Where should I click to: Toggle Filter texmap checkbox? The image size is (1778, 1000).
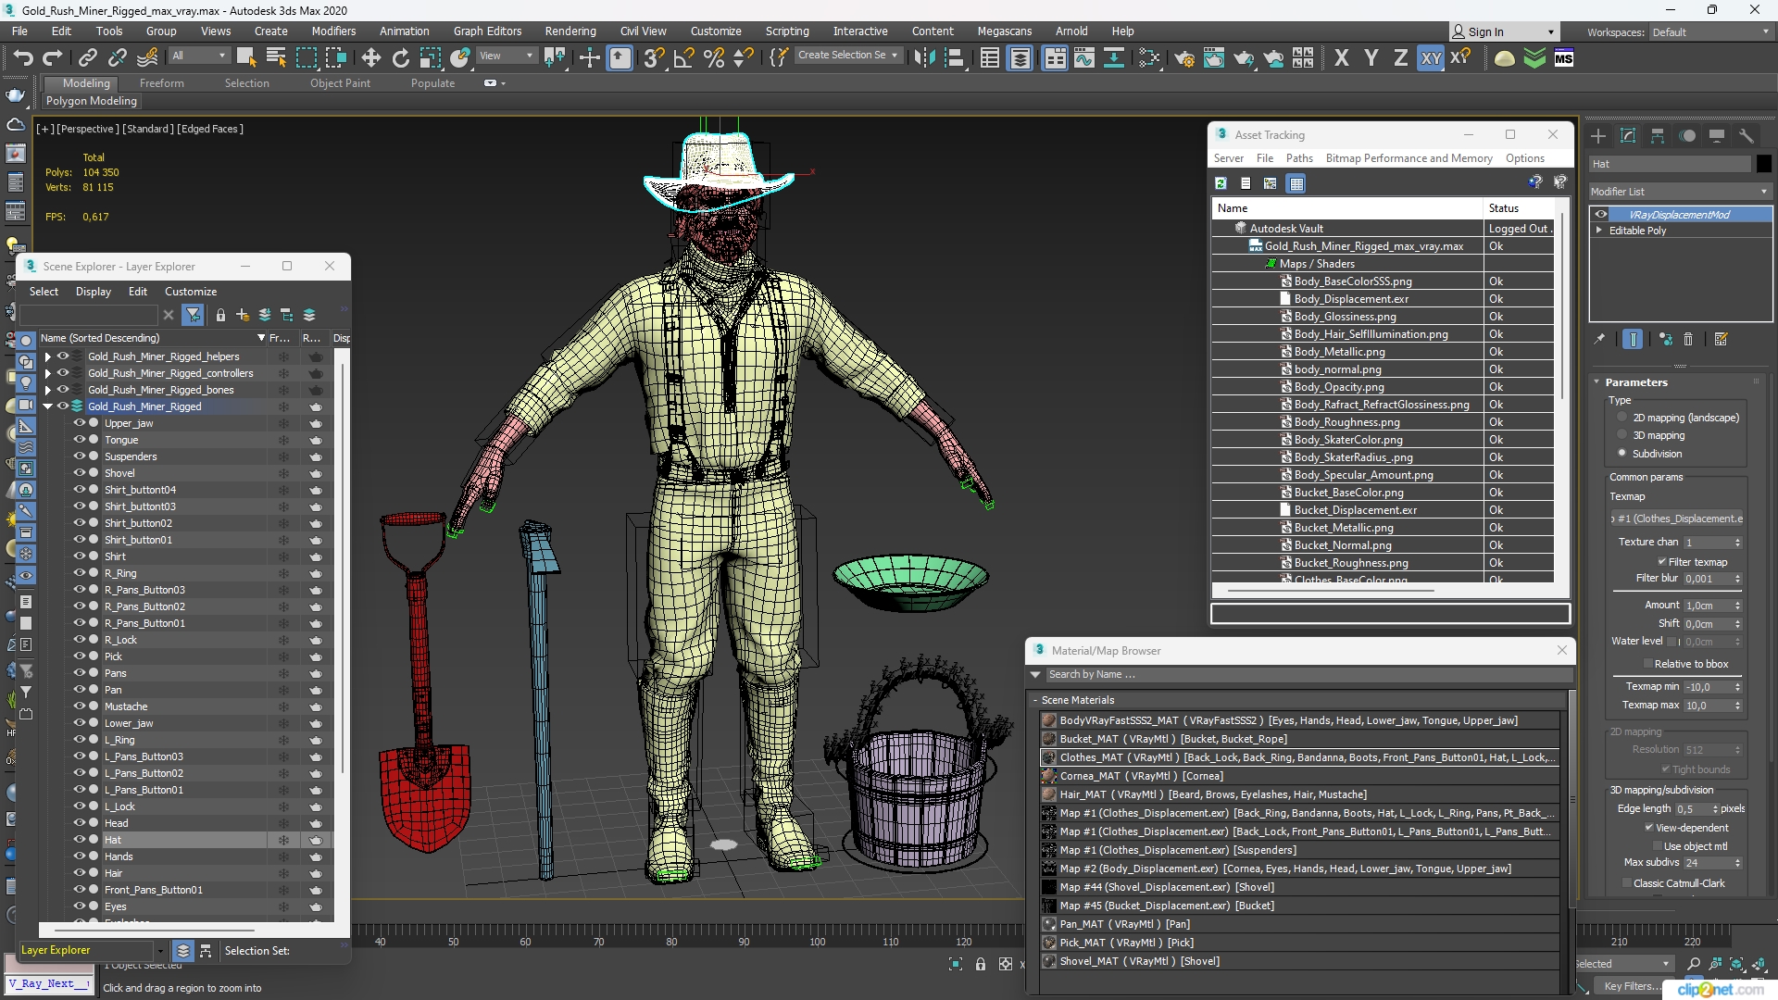(x=1662, y=562)
